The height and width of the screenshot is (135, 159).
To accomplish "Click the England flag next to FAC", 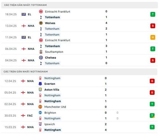I will pyautogui.click(x=23, y=116).
